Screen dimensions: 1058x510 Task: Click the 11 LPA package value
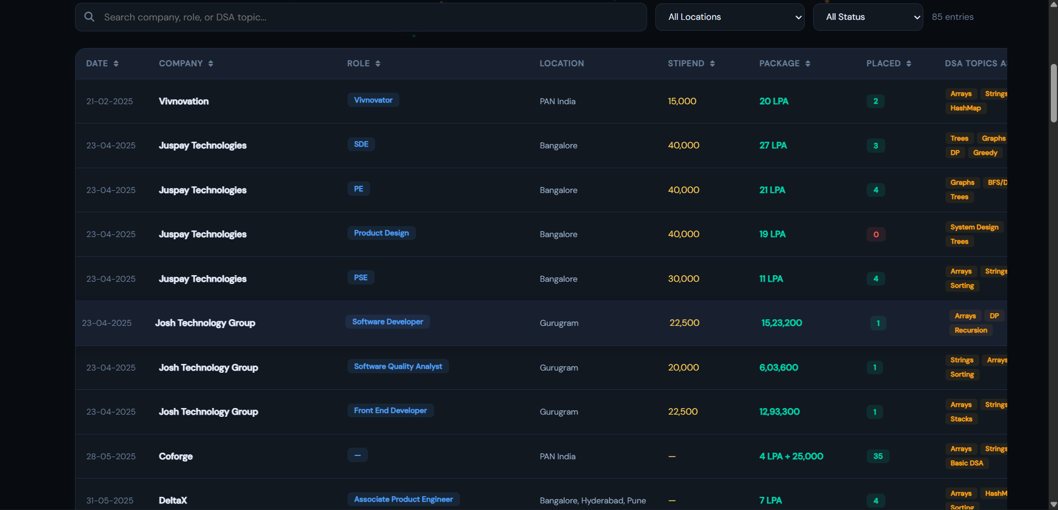pos(771,279)
